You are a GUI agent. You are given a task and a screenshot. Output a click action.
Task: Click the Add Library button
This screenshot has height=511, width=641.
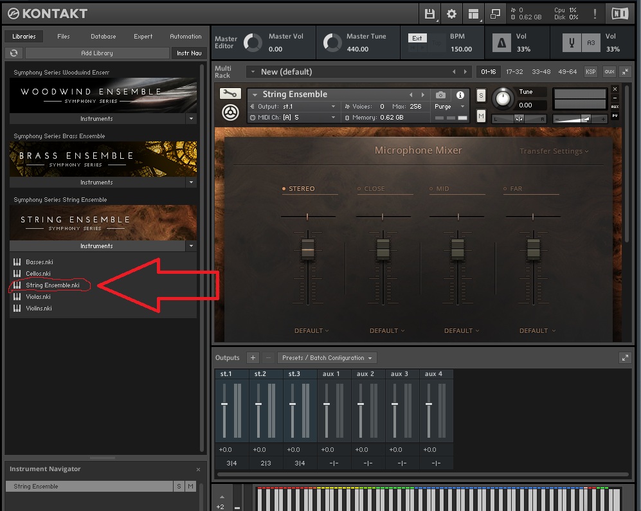(x=97, y=53)
